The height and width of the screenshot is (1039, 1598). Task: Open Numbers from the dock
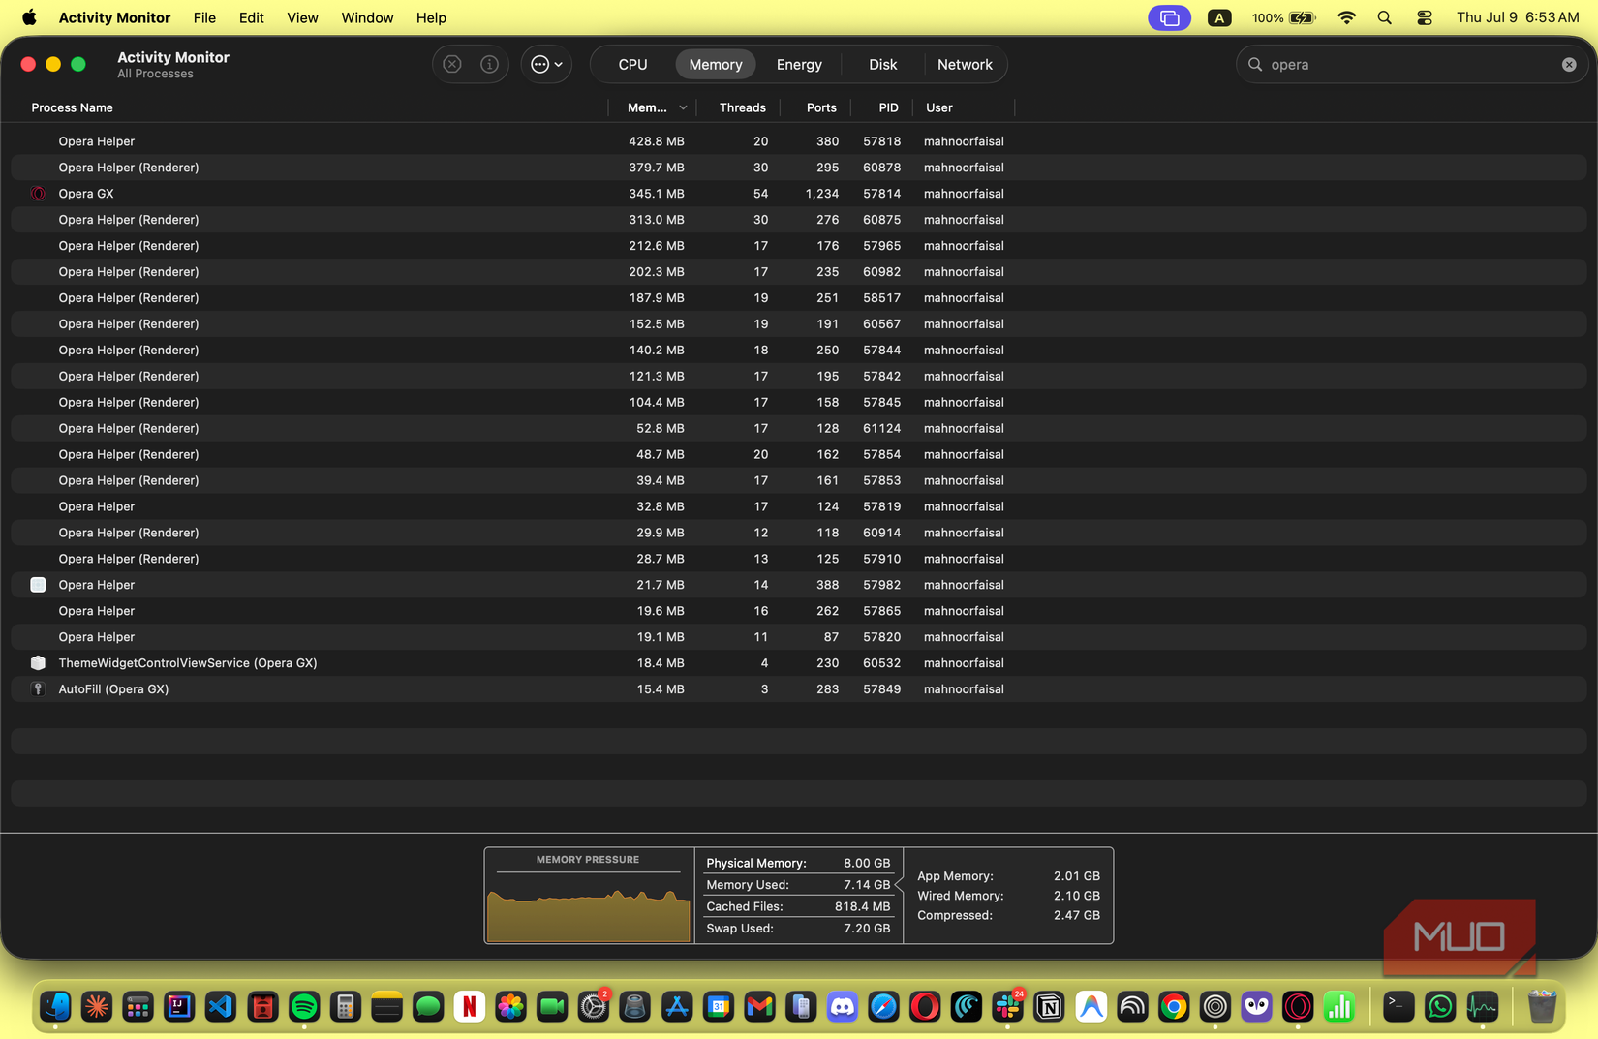1339,1007
